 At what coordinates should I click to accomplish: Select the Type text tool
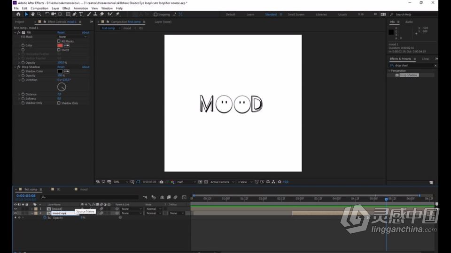81,14
